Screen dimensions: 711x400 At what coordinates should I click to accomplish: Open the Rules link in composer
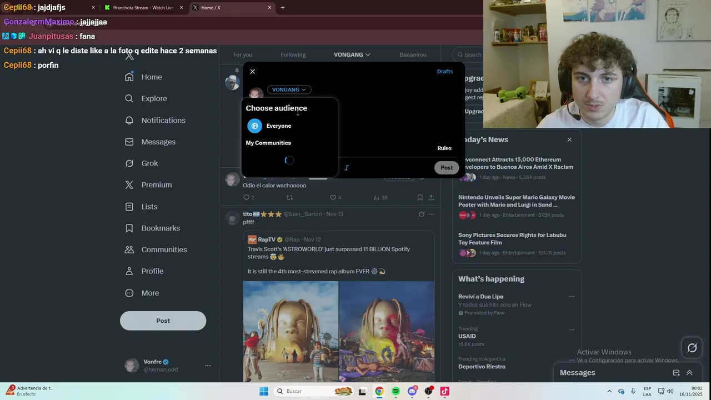444,148
